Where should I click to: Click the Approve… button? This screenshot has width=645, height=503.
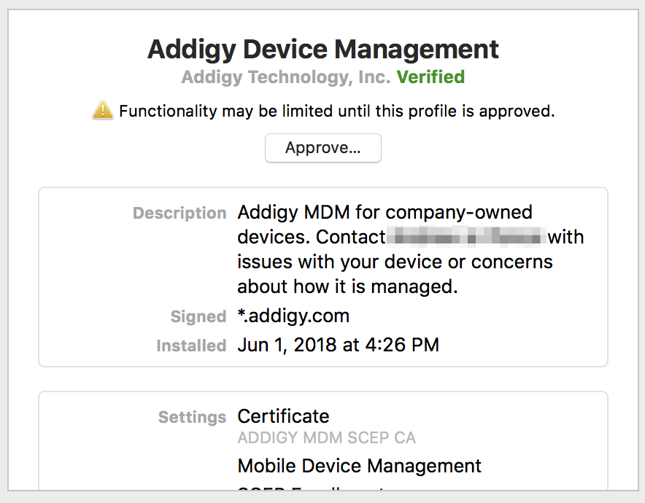323,148
